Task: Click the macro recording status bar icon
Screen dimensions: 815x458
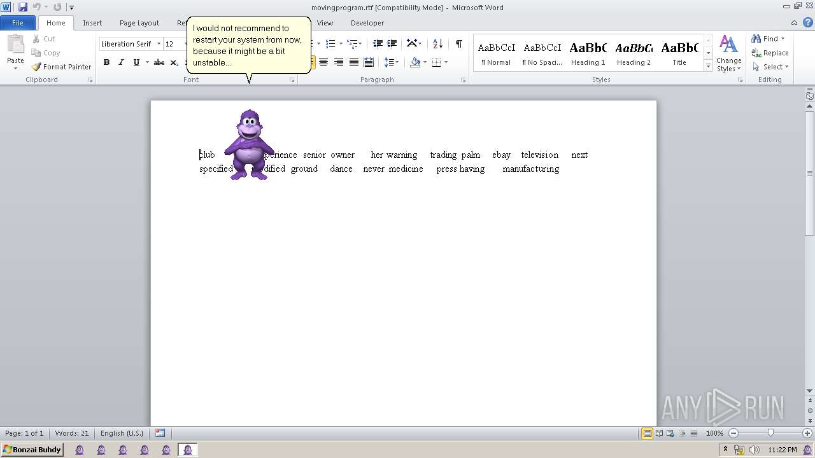Action: pyautogui.click(x=160, y=433)
